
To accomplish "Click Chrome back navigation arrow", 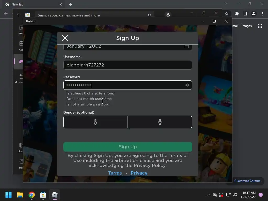I will pyautogui.click(x=6, y=14).
